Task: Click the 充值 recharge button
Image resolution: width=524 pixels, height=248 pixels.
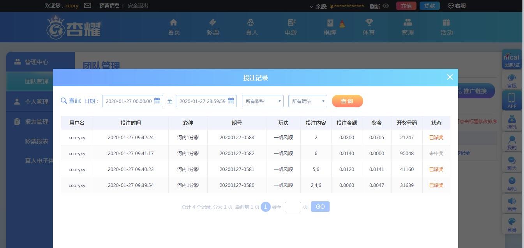Action: [406, 6]
